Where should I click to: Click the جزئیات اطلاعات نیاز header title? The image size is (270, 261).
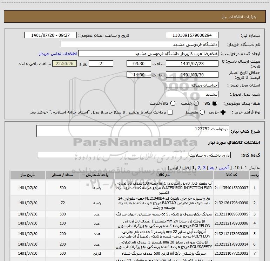point(239,17)
